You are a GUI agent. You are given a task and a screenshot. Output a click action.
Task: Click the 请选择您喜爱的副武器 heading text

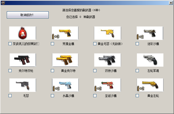click(x=81, y=10)
